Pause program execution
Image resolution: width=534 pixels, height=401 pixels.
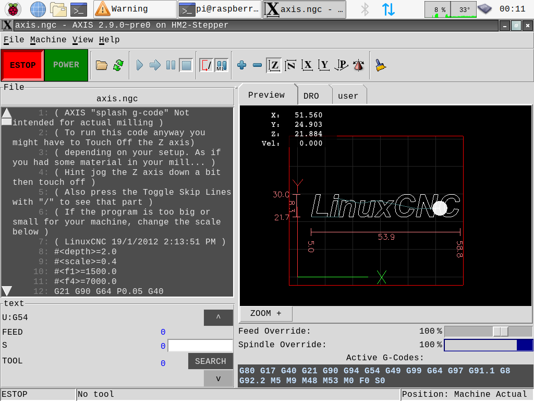[171, 65]
